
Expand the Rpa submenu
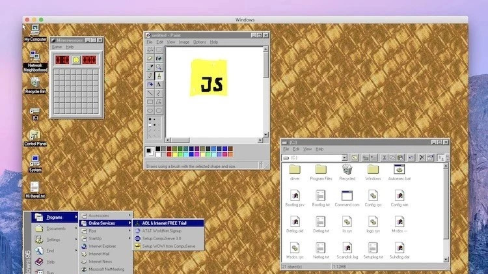(x=106, y=231)
